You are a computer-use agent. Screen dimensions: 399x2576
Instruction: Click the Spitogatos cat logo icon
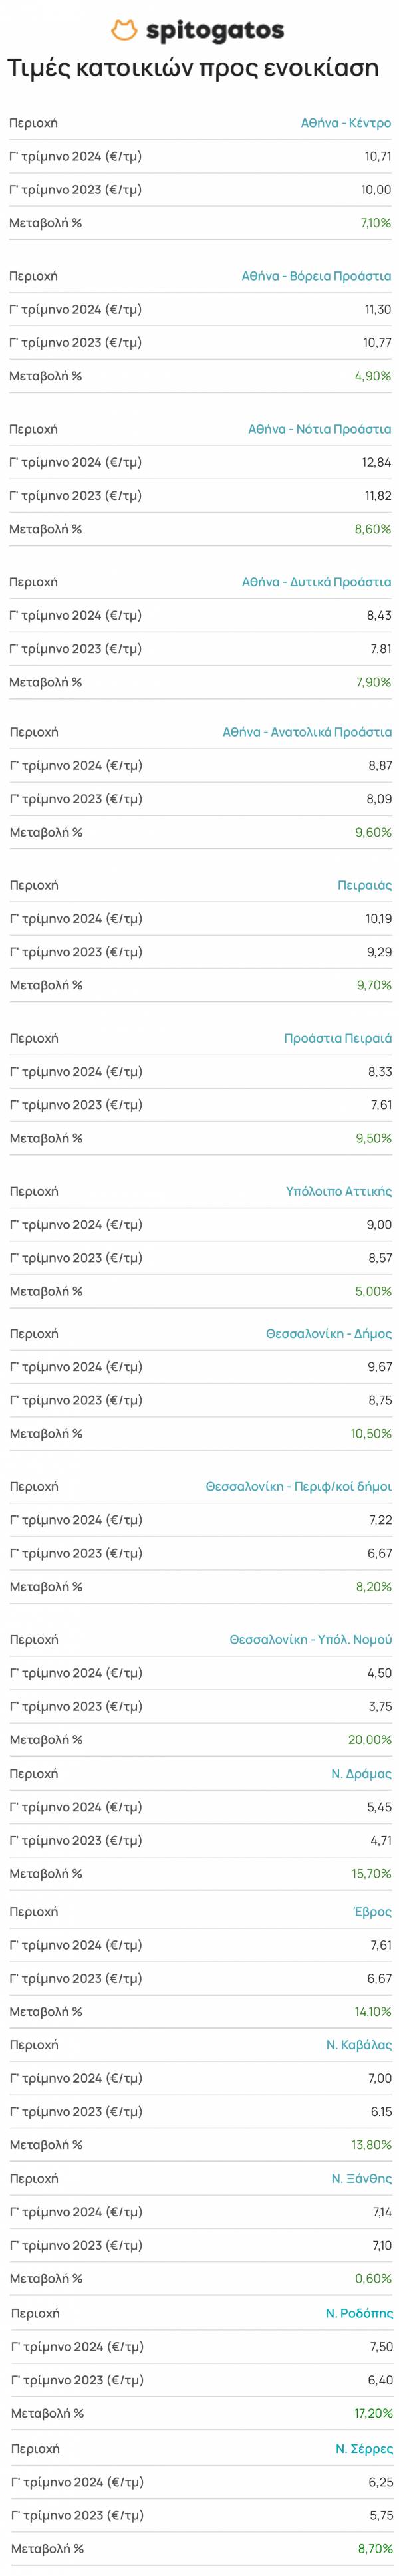coord(124,32)
